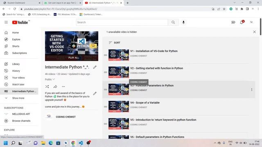
Task: Open the notifications bell
Action: coord(242,22)
